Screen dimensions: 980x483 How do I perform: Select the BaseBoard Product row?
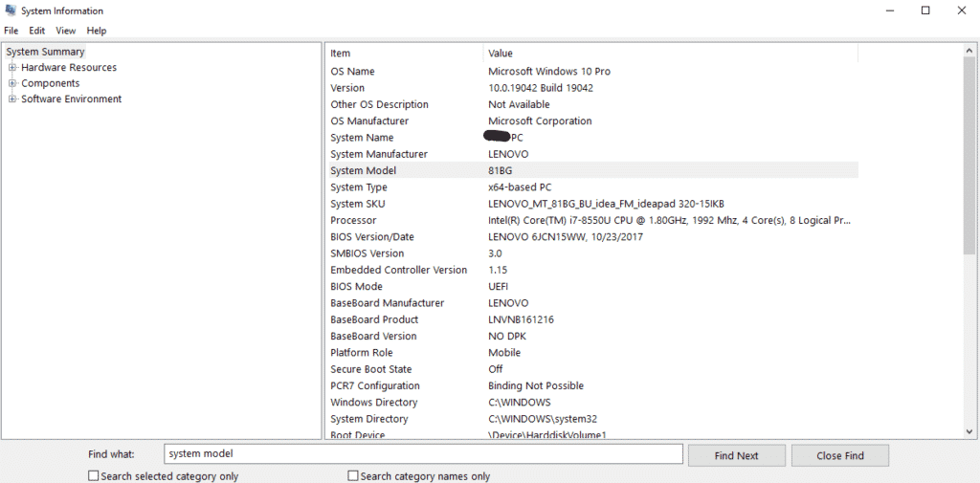[x=592, y=319]
